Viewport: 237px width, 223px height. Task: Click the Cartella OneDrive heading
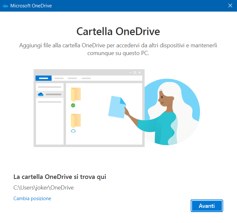coord(118,32)
